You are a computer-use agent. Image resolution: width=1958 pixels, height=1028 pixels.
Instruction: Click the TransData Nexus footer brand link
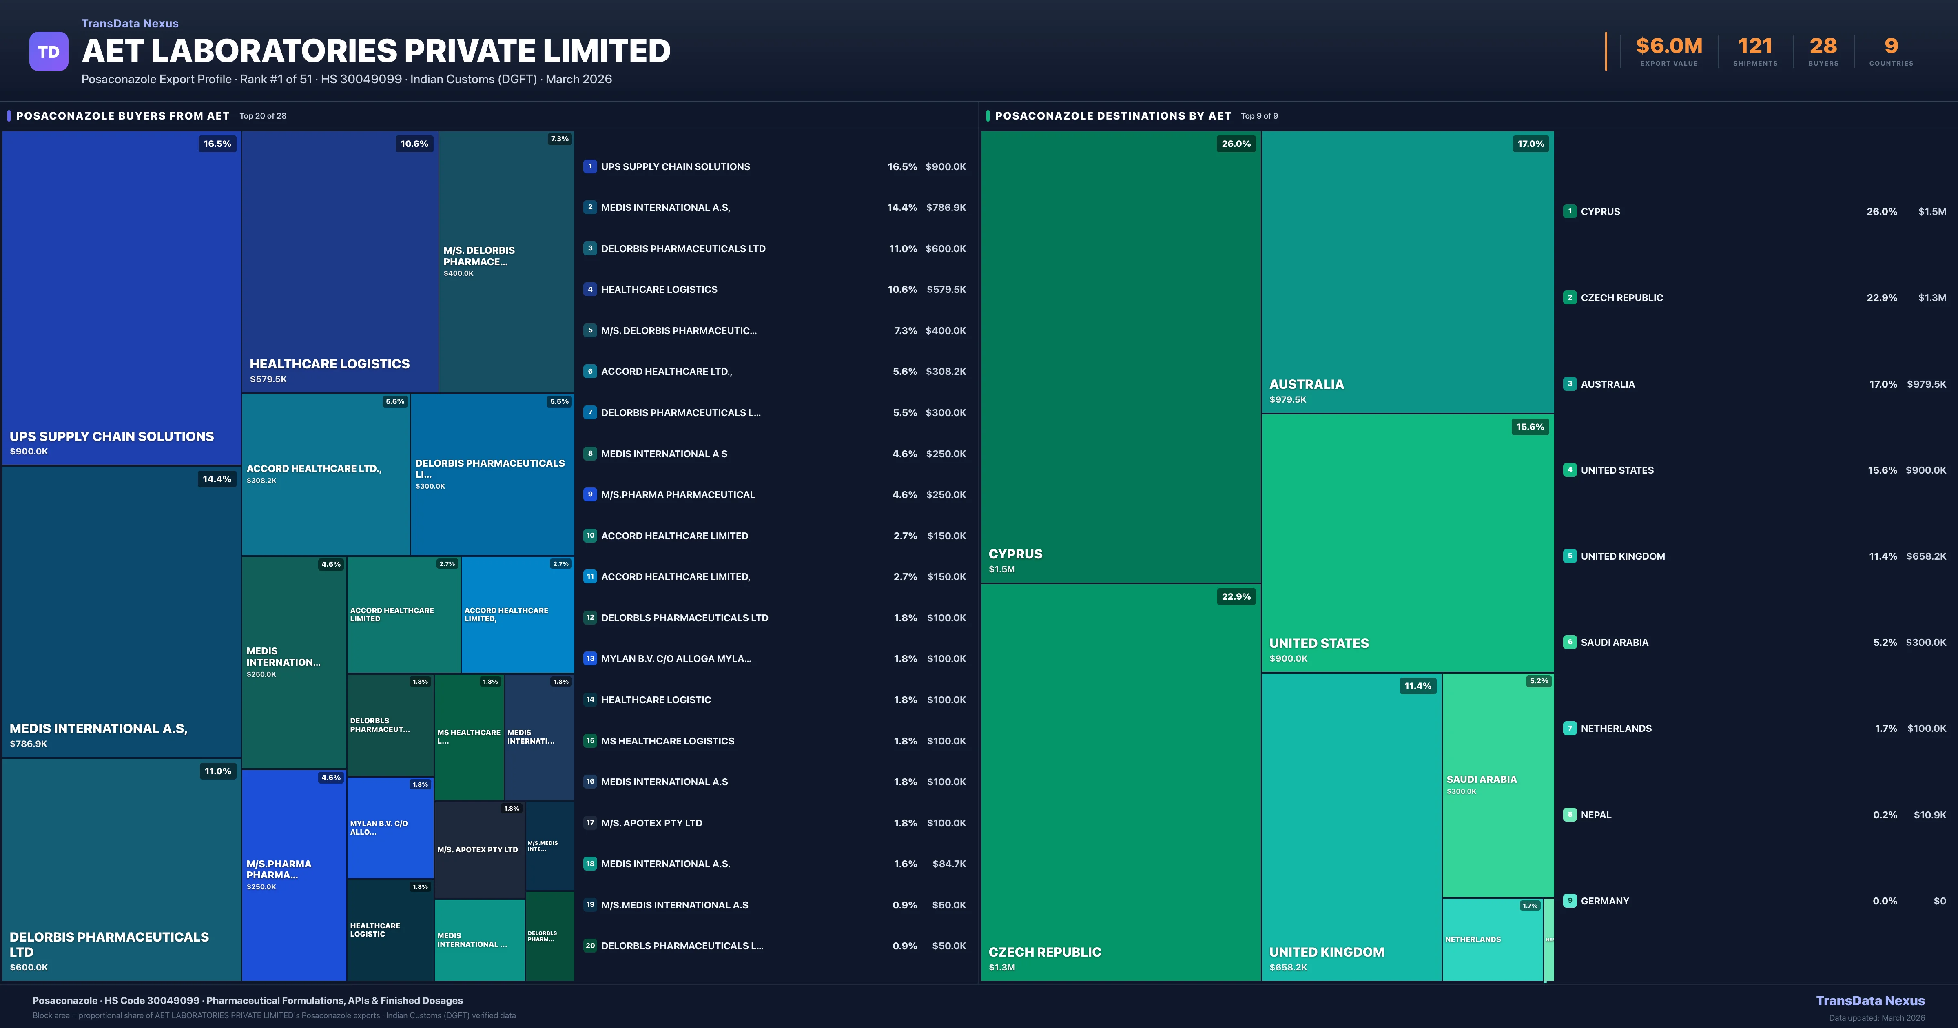[1870, 1001]
